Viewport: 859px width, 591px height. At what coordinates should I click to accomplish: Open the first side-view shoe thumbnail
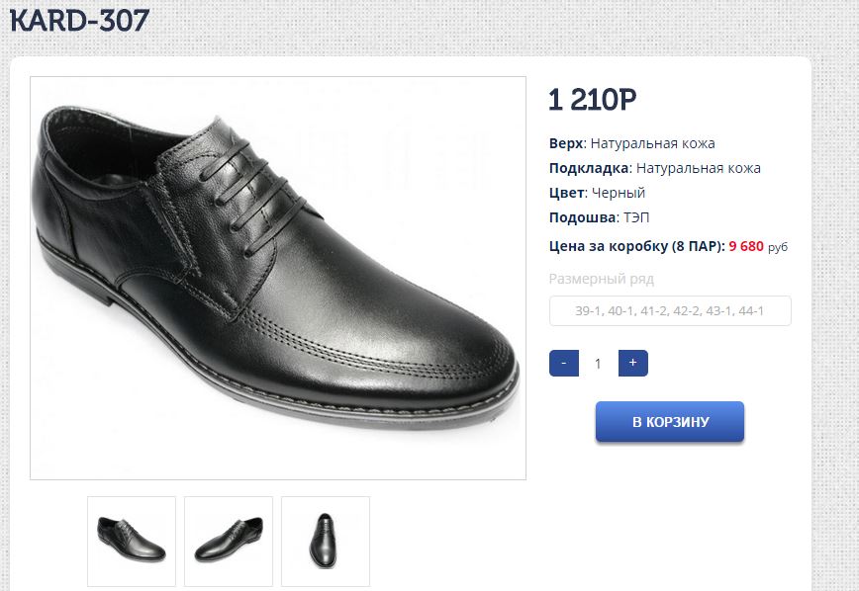[x=132, y=541]
